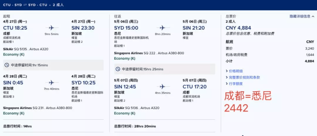Expand the 价格明细 section
The height and width of the screenshot is (136, 317).
(236, 71)
